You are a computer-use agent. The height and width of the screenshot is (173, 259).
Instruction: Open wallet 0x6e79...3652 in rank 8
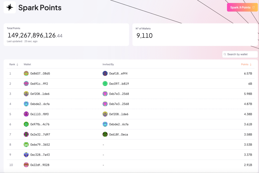coord(40,145)
